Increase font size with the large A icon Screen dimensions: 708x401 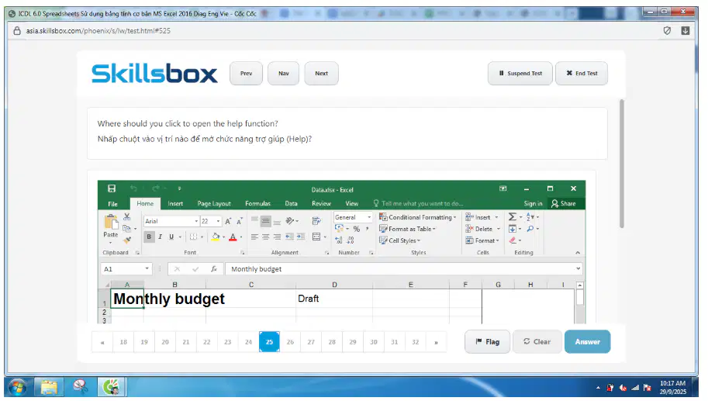tap(228, 221)
